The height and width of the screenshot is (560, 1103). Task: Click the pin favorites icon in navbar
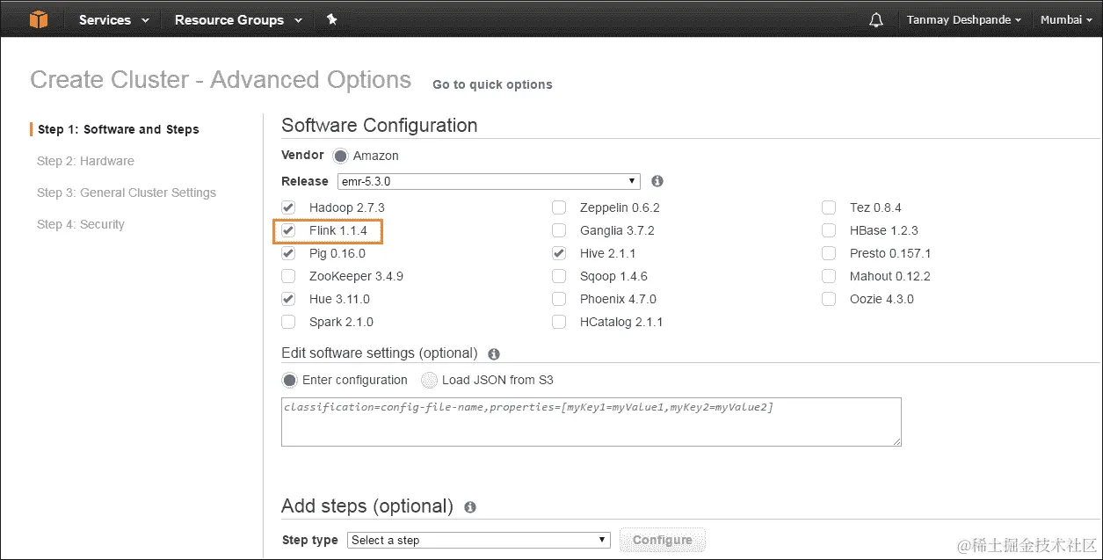tap(332, 18)
